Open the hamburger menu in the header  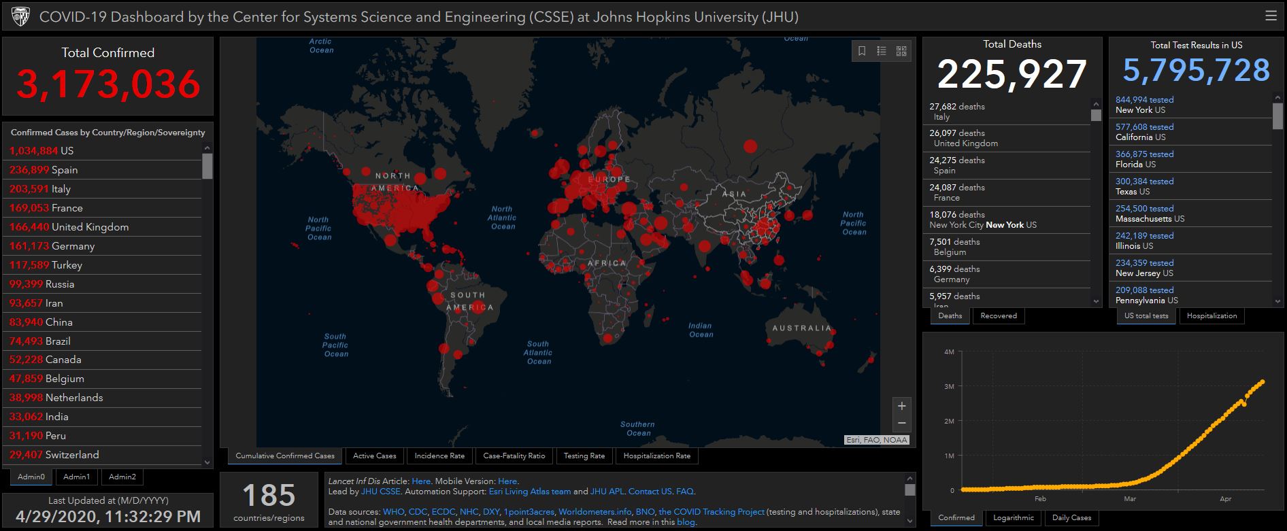coord(1271,16)
